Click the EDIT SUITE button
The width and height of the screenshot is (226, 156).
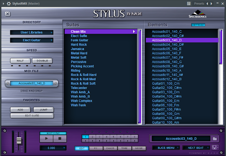32,116
